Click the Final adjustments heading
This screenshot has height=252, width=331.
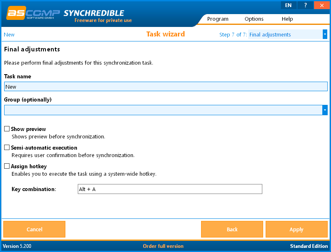pos(32,49)
